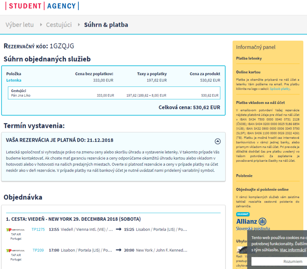Click the Student Agency logo
The image size is (307, 269).
[x=42, y=6]
